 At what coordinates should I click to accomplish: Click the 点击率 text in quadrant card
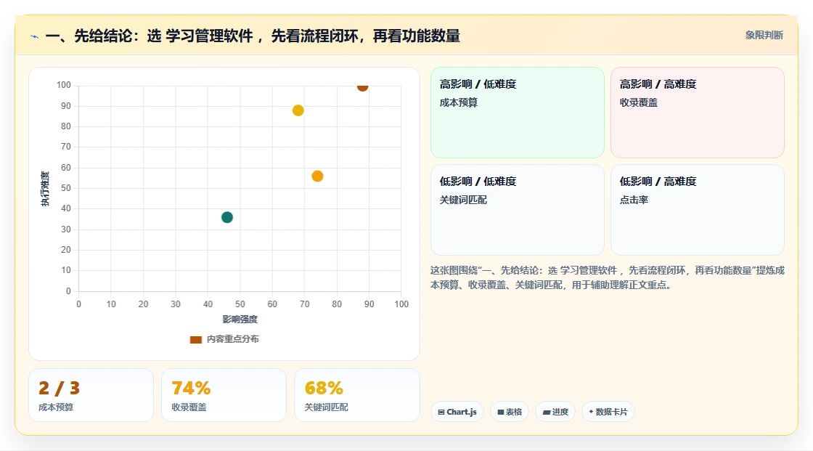634,200
